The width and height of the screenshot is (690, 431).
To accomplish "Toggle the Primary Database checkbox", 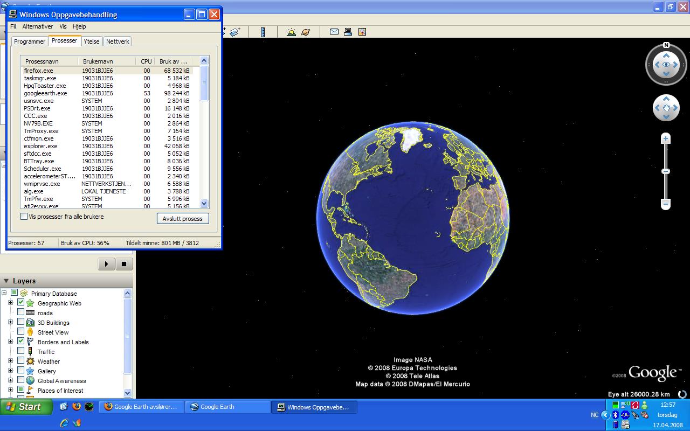I will (14, 293).
